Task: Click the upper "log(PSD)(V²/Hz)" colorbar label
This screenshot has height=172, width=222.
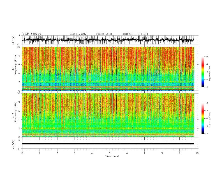Action: pos(210,73)
